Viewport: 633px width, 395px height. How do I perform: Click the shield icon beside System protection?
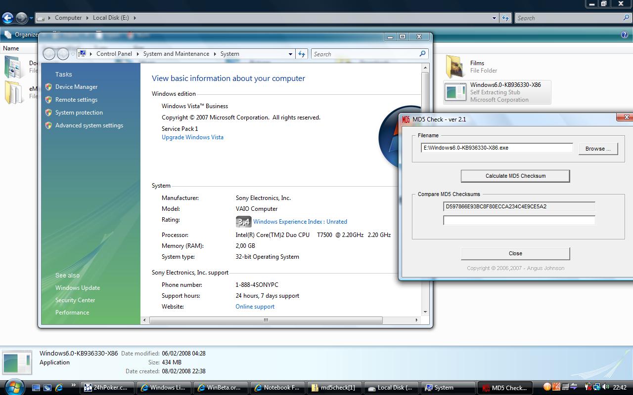tap(48, 113)
